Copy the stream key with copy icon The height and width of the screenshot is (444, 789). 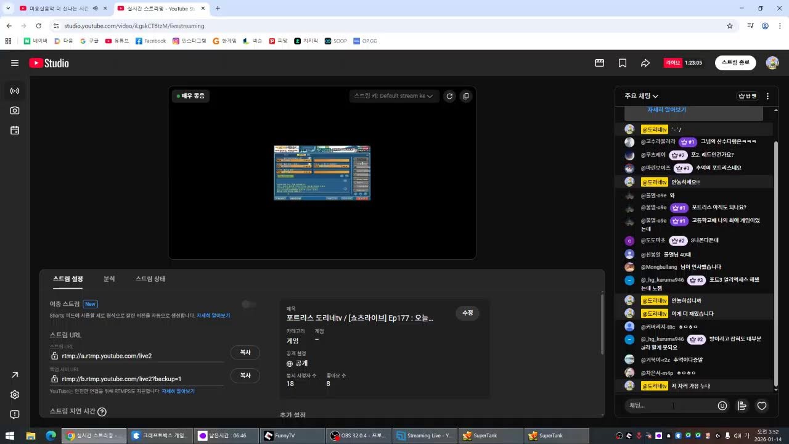click(x=466, y=96)
